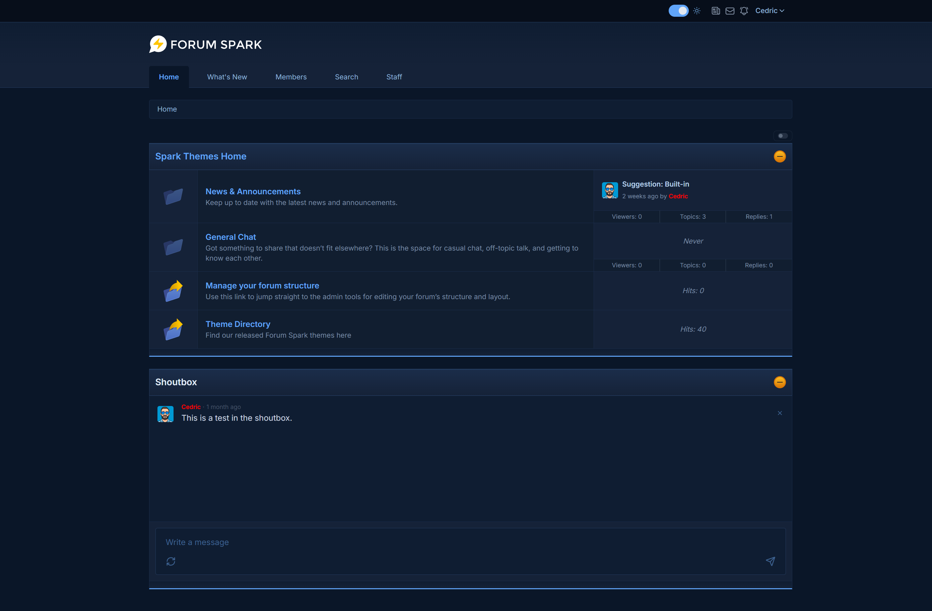Open the private messages envelope icon
Image resolution: width=932 pixels, height=611 pixels.
click(x=730, y=11)
